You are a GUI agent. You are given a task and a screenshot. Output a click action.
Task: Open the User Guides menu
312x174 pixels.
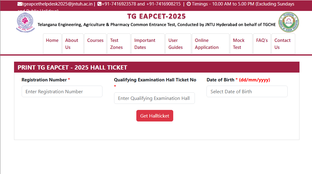coord(176,44)
